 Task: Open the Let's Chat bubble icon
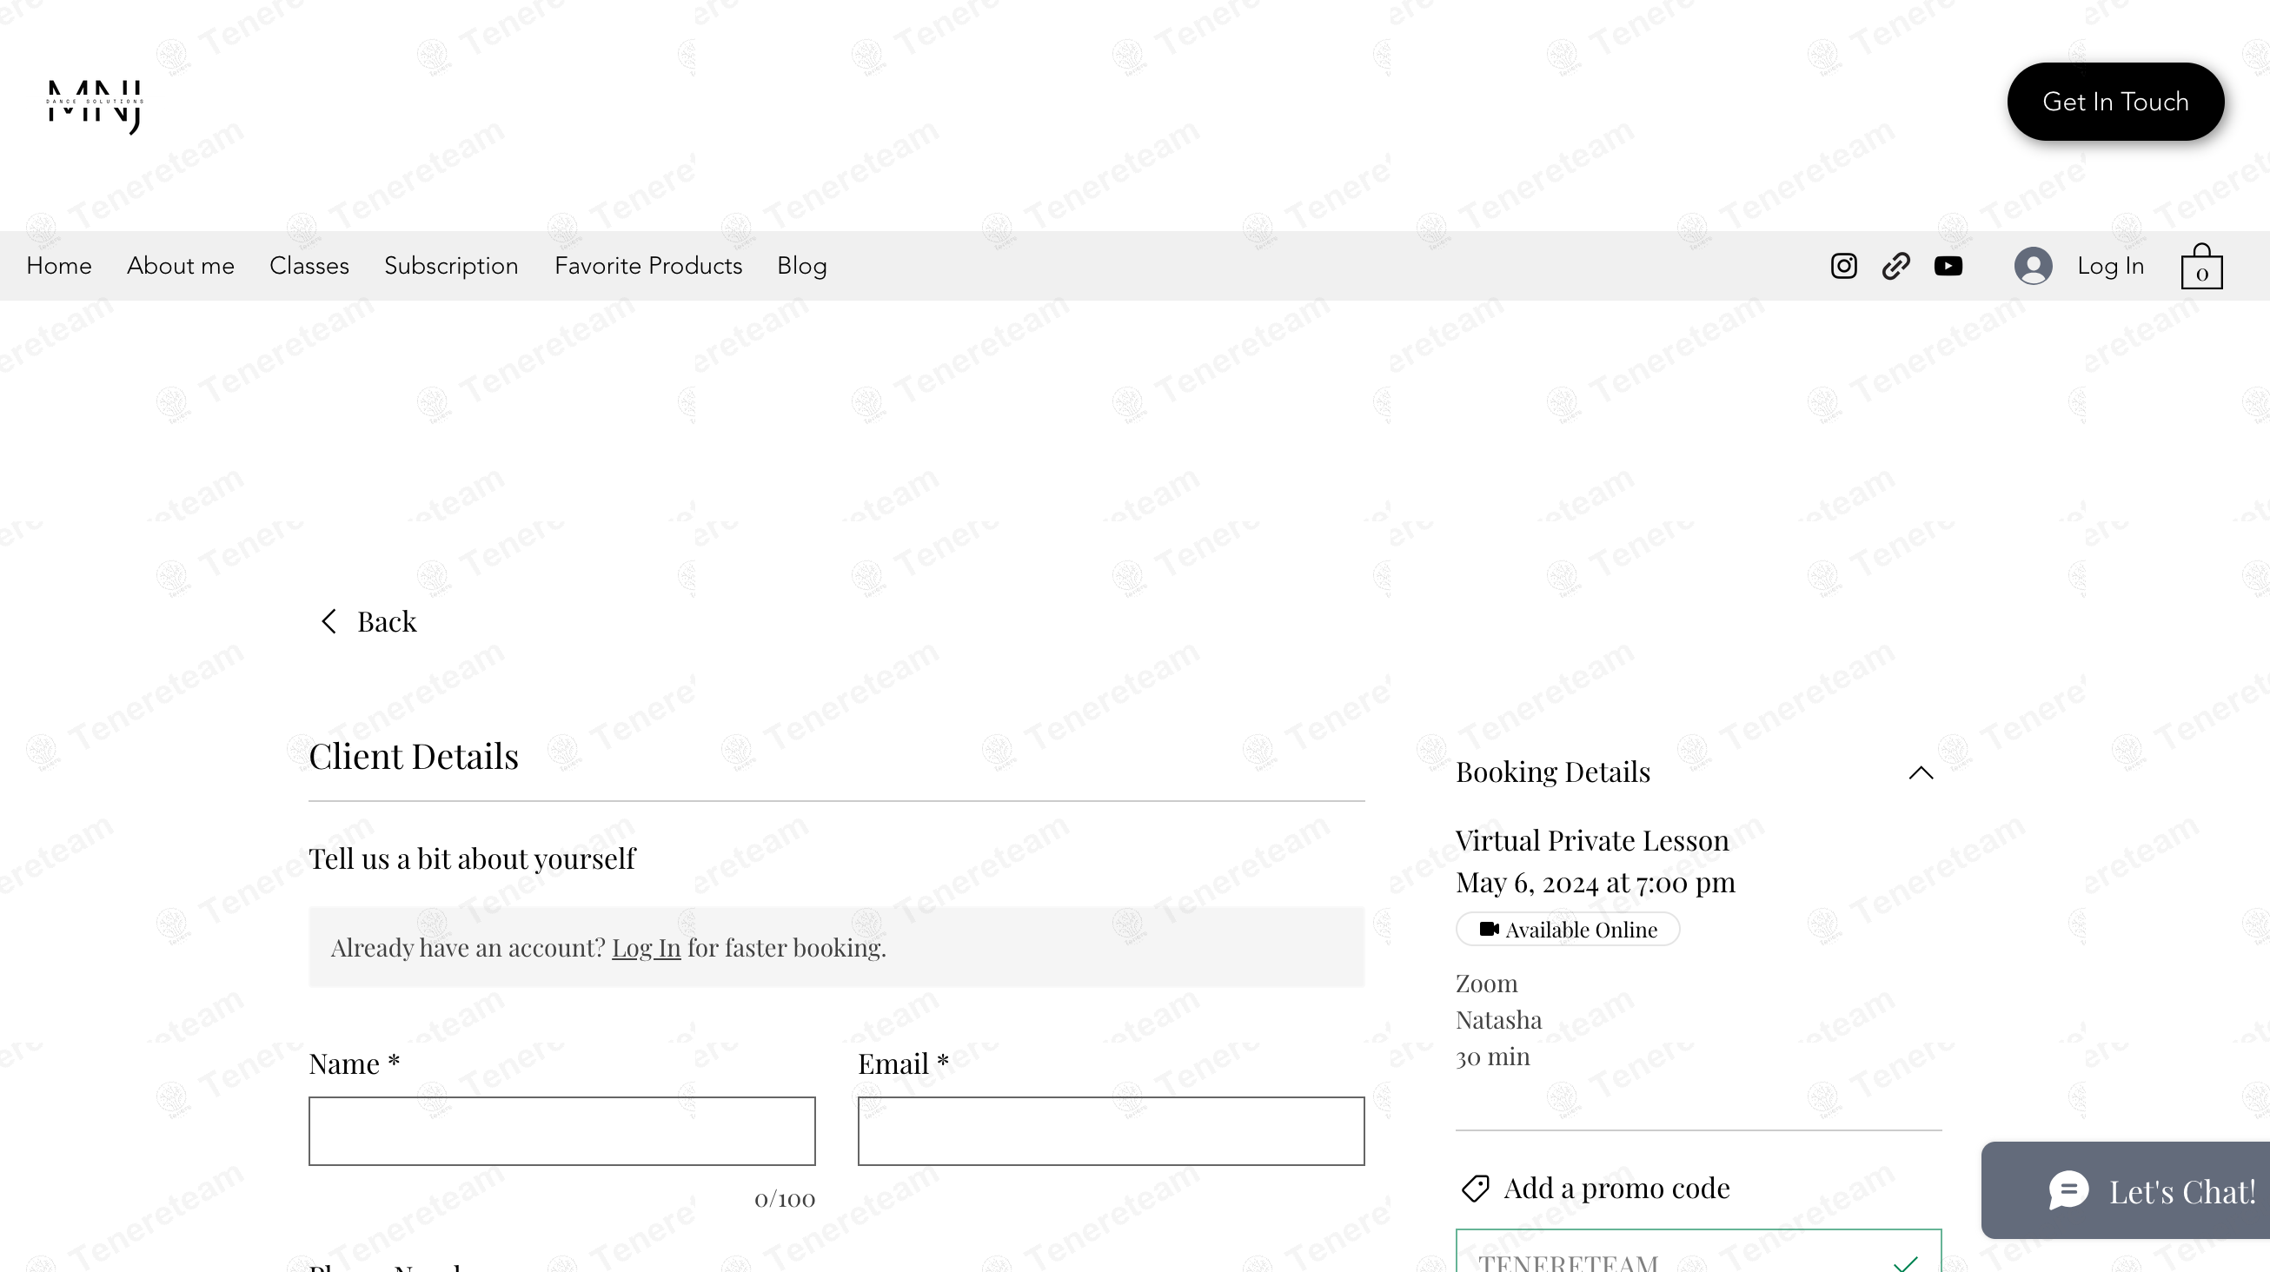pos(2068,1191)
